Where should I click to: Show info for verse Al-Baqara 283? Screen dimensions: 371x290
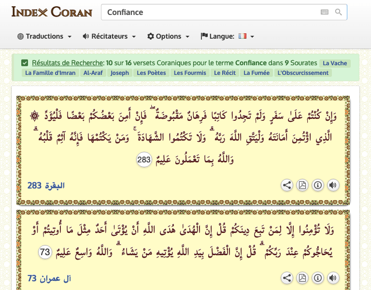coord(317,185)
